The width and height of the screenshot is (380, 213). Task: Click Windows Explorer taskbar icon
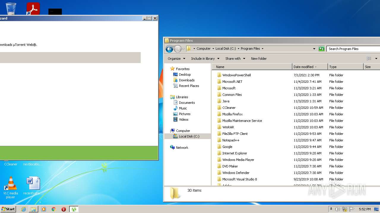(34, 209)
